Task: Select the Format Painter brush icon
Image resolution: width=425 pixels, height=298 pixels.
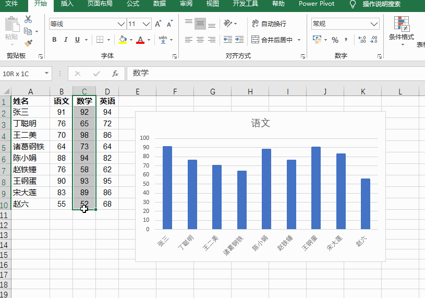Action: pos(28,43)
